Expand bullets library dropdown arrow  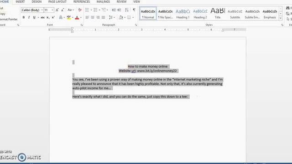click(91, 10)
